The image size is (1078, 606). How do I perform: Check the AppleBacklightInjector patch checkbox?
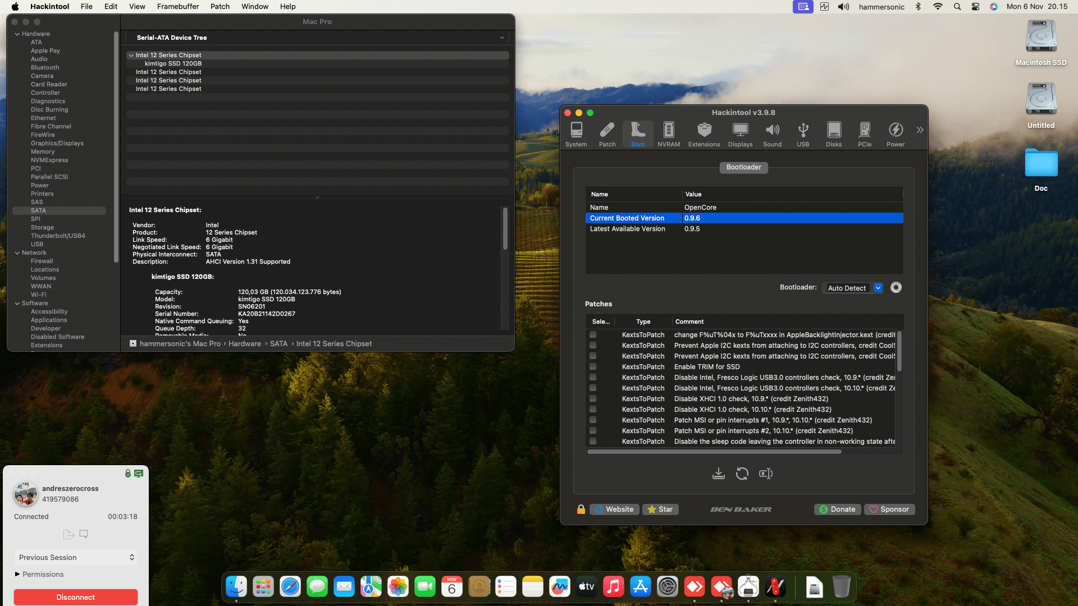pos(593,335)
